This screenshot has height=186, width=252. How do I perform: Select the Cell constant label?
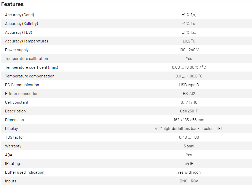point(17,102)
